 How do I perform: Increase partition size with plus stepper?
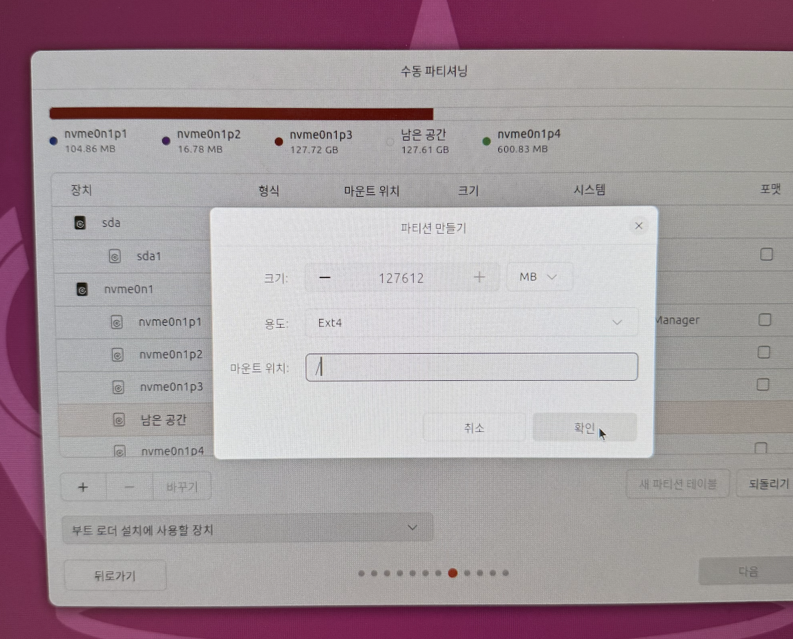click(479, 277)
